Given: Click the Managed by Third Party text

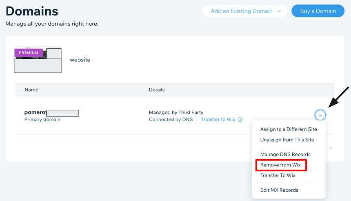Looking at the screenshot, I should (x=176, y=112).
